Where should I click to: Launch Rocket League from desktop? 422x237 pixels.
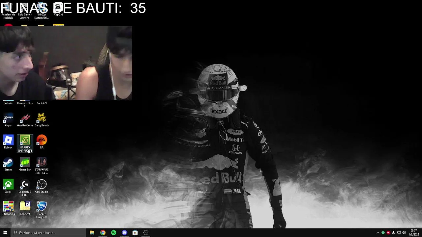tap(42, 210)
